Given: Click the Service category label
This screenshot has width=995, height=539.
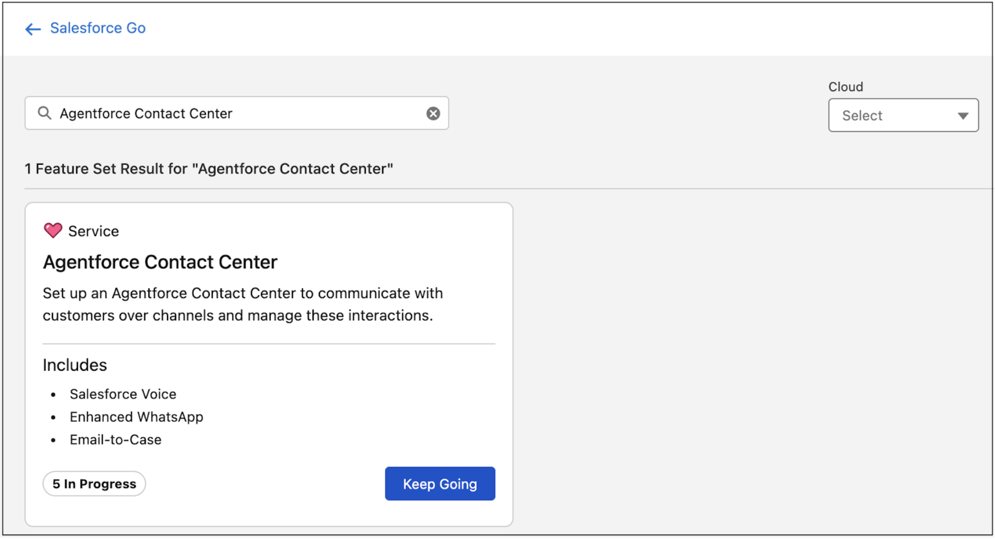Looking at the screenshot, I should point(93,231).
